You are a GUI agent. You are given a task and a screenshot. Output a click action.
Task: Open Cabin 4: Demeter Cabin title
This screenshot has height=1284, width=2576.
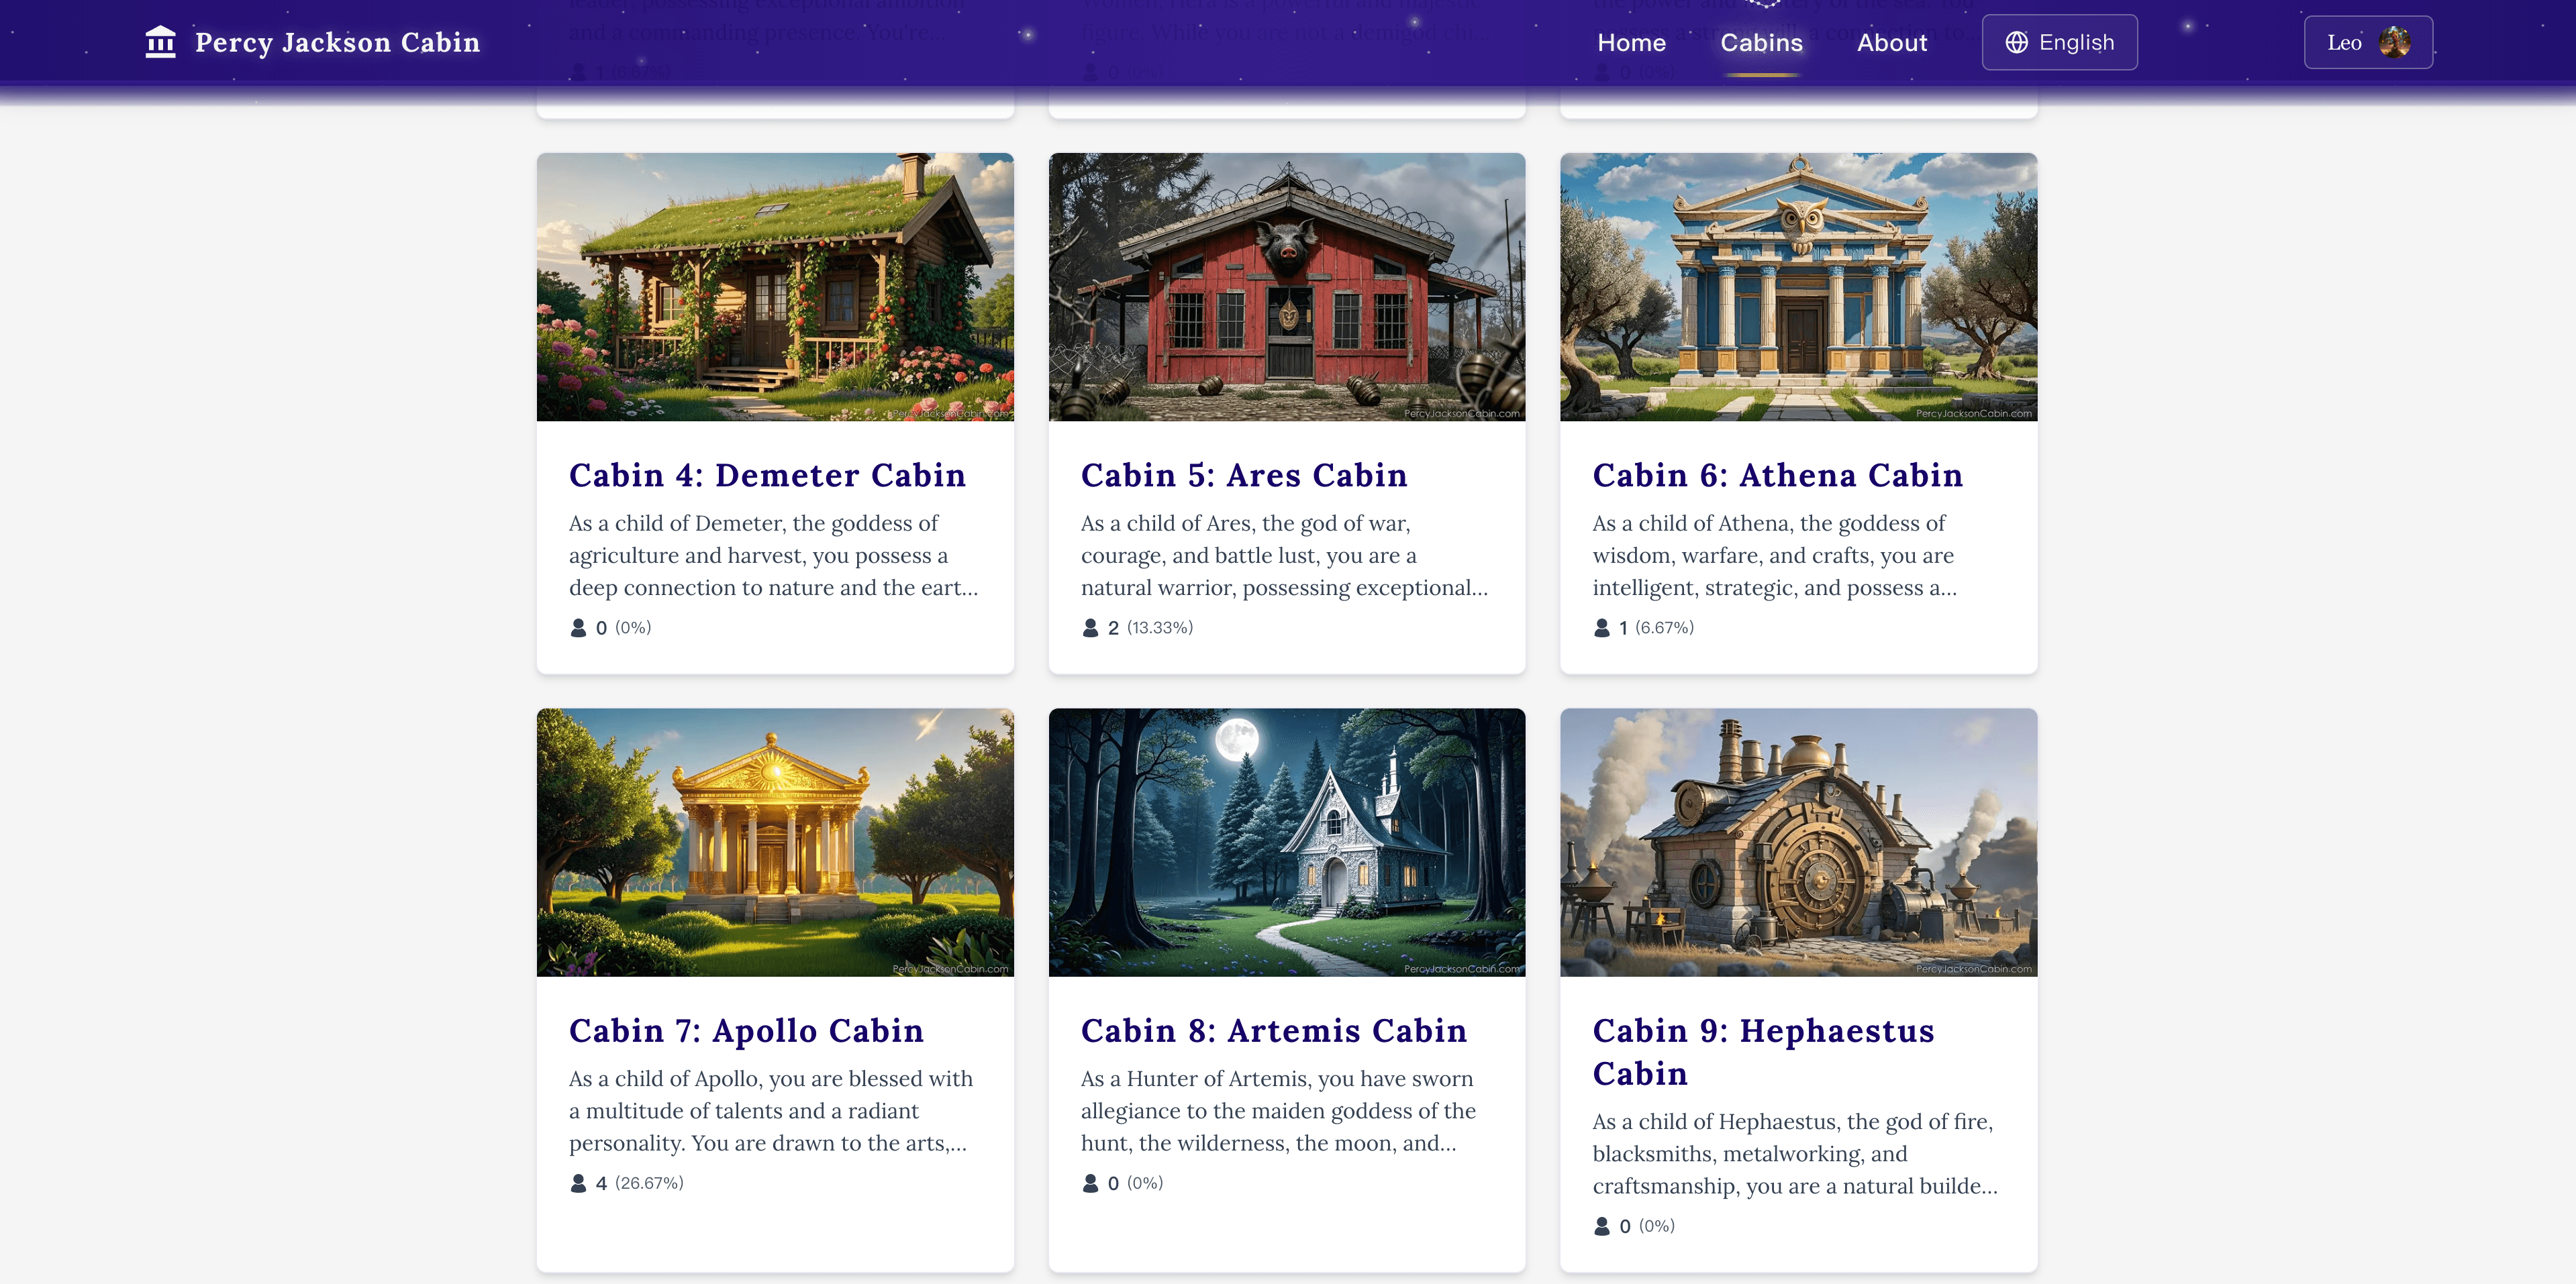pos(767,476)
